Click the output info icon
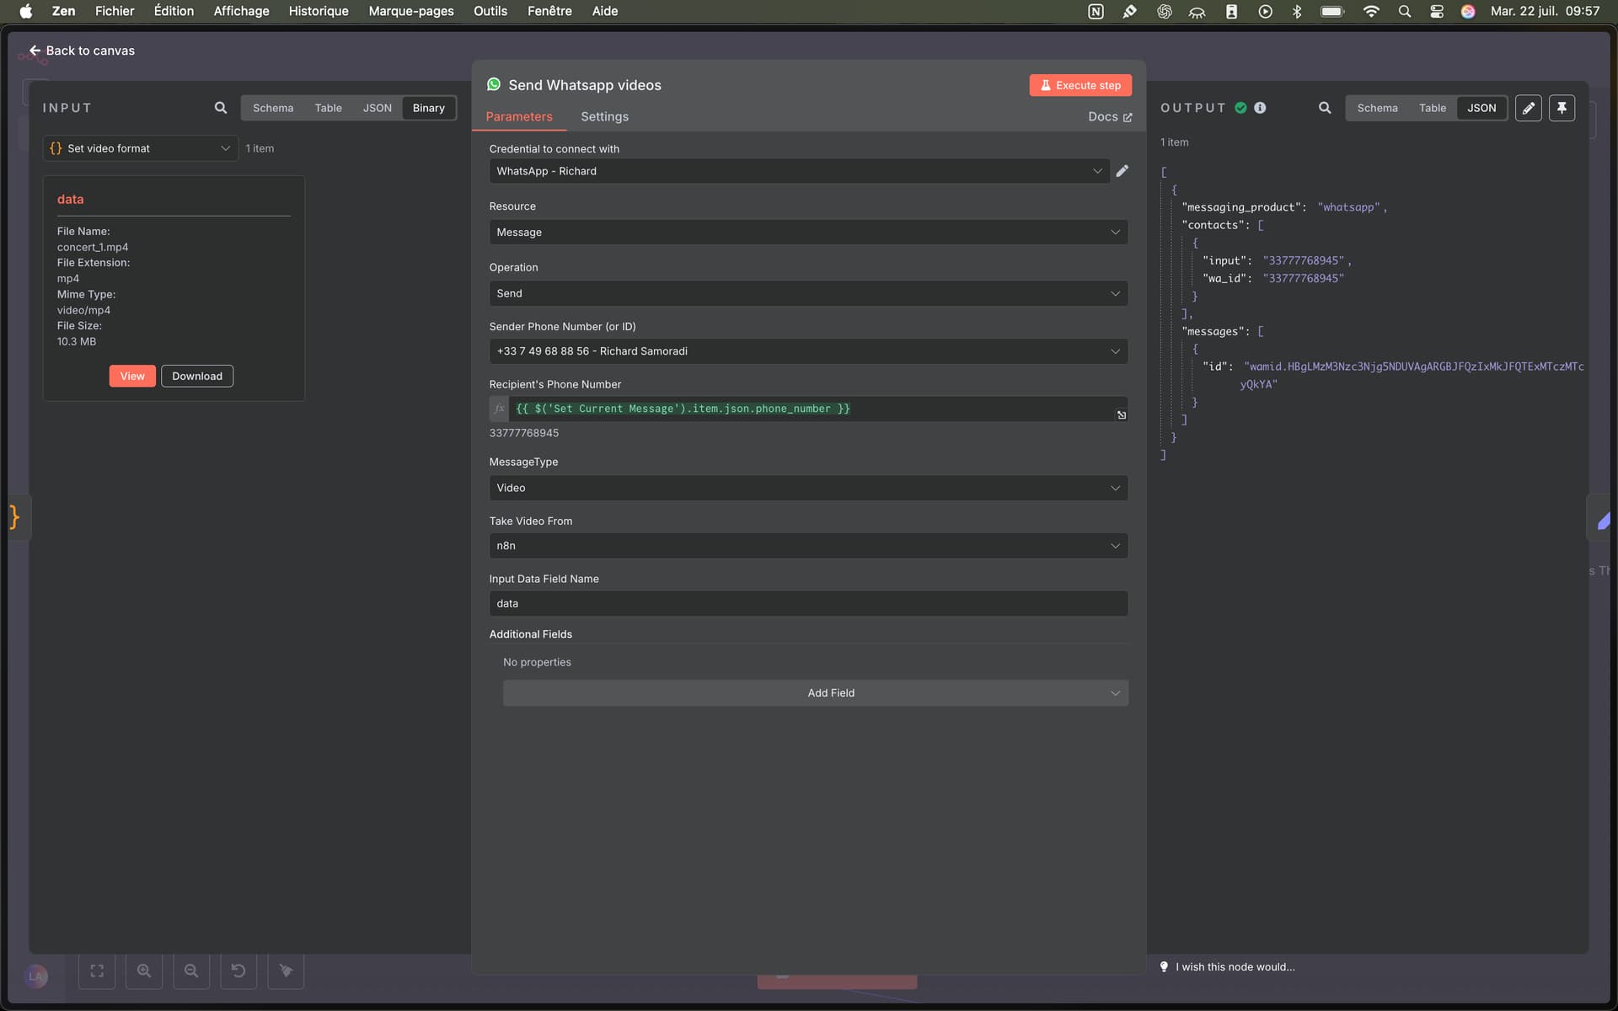Image resolution: width=1618 pixels, height=1011 pixels. 1260,108
